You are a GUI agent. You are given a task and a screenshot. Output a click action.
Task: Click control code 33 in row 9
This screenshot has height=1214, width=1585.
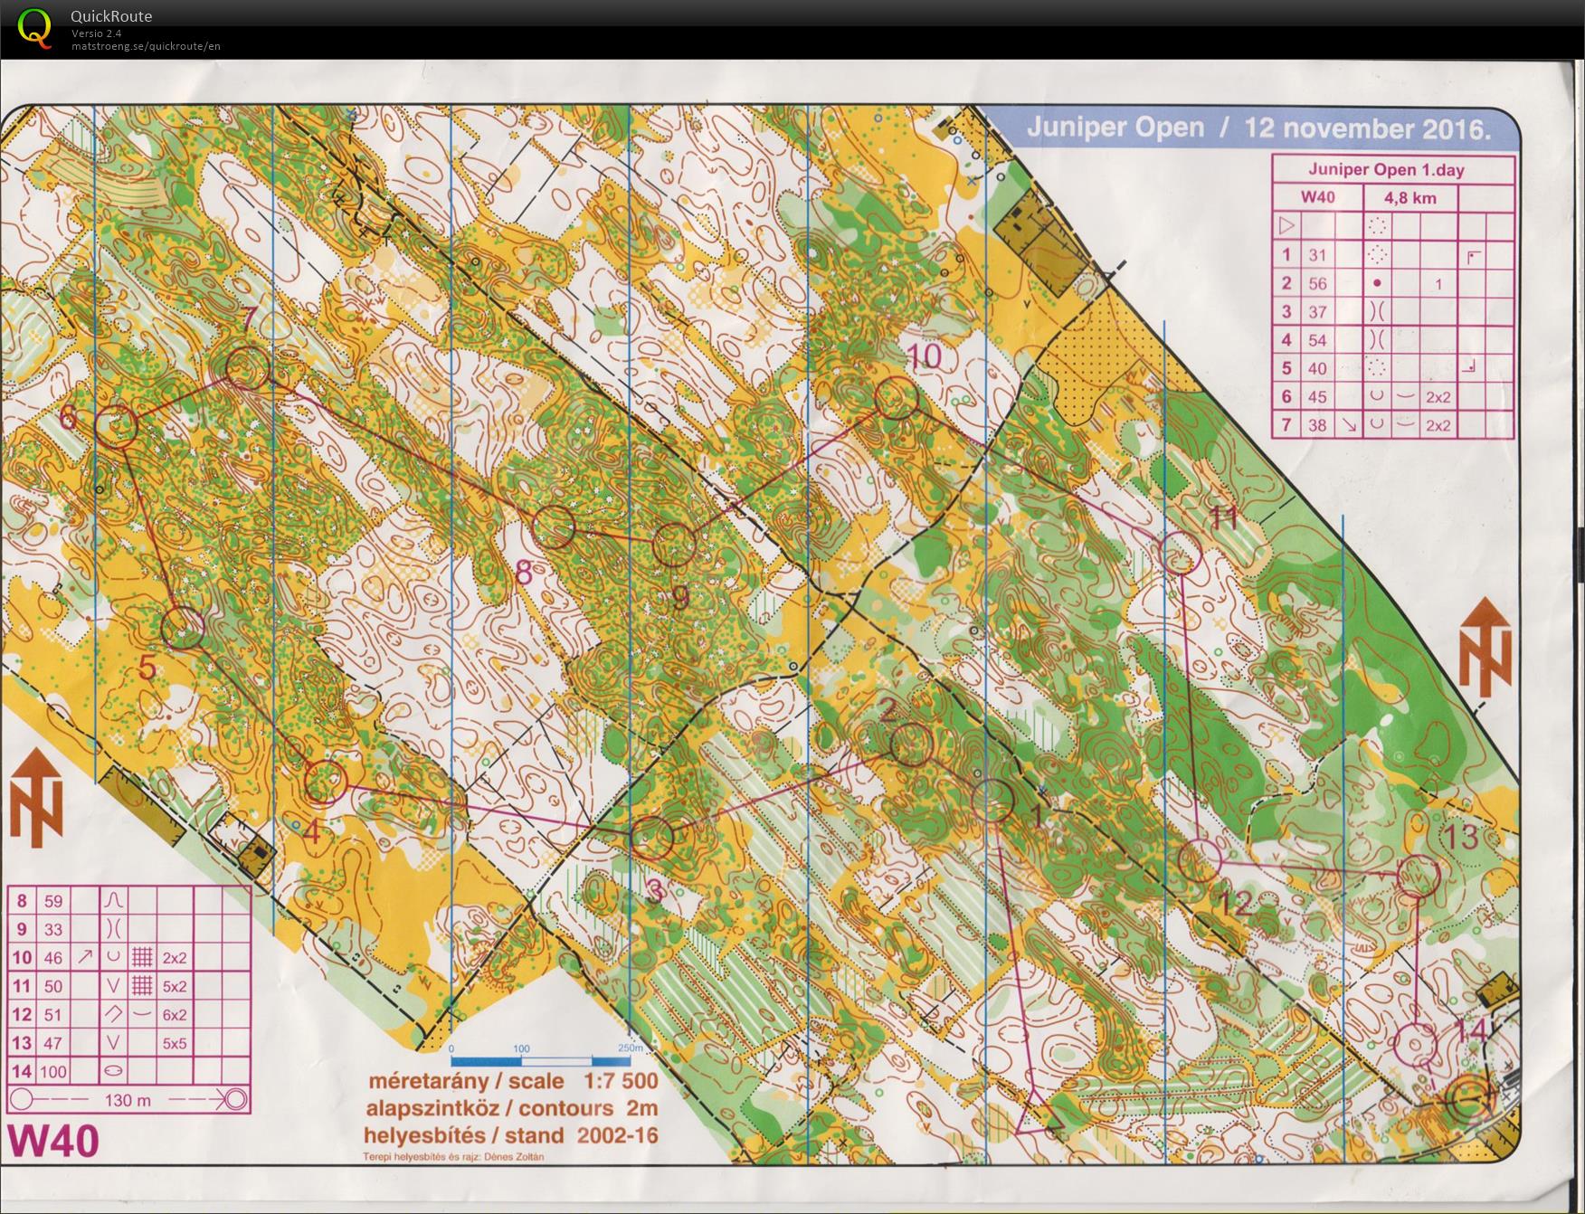point(53,929)
